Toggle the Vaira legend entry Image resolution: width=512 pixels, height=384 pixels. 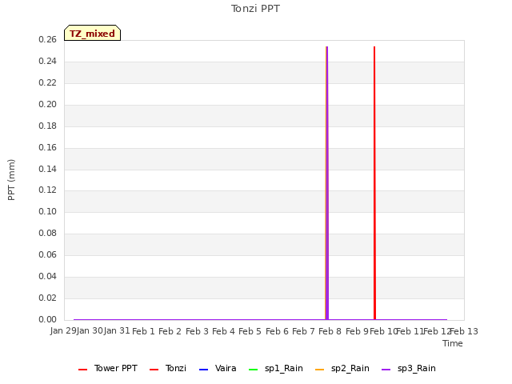pos(218,369)
